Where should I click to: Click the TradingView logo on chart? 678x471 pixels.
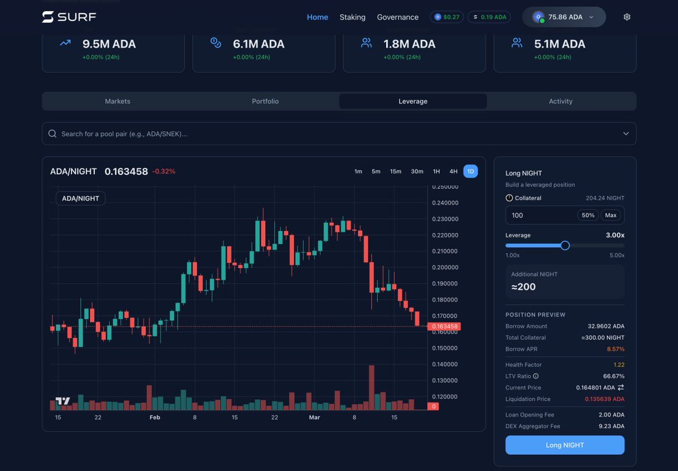click(63, 401)
